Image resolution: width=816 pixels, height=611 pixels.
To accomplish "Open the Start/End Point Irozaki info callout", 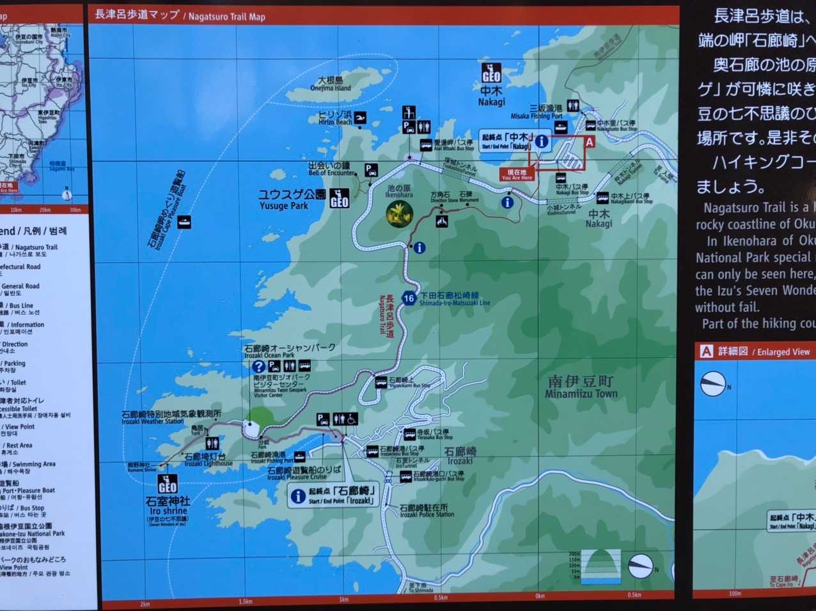I will point(334,495).
